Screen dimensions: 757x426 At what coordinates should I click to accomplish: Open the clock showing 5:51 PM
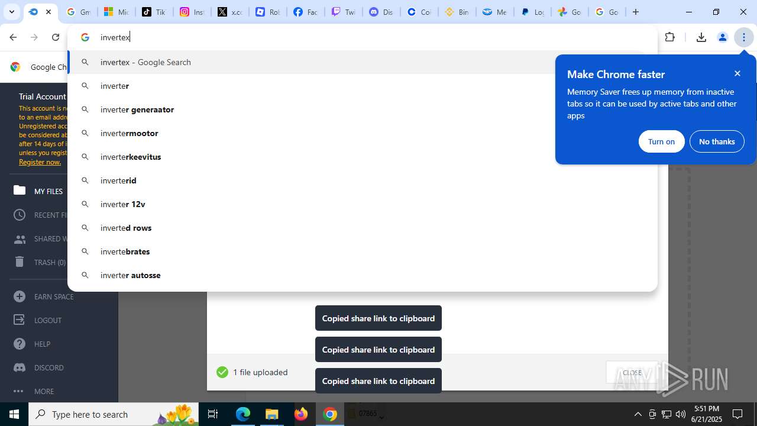tap(707, 414)
